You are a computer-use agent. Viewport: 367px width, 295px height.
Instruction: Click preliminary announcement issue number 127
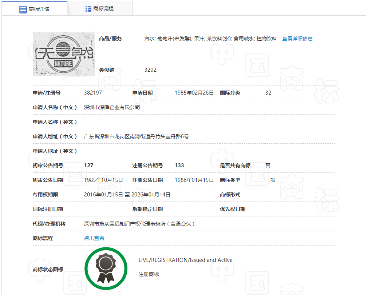point(88,166)
